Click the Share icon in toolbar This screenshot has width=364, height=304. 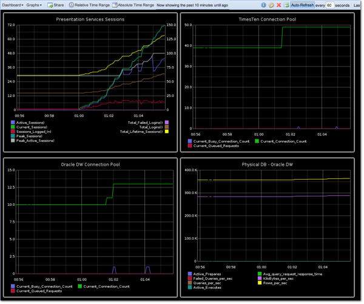pos(50,5)
